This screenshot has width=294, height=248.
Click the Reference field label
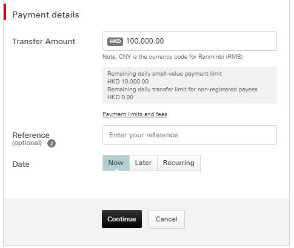pos(31,135)
